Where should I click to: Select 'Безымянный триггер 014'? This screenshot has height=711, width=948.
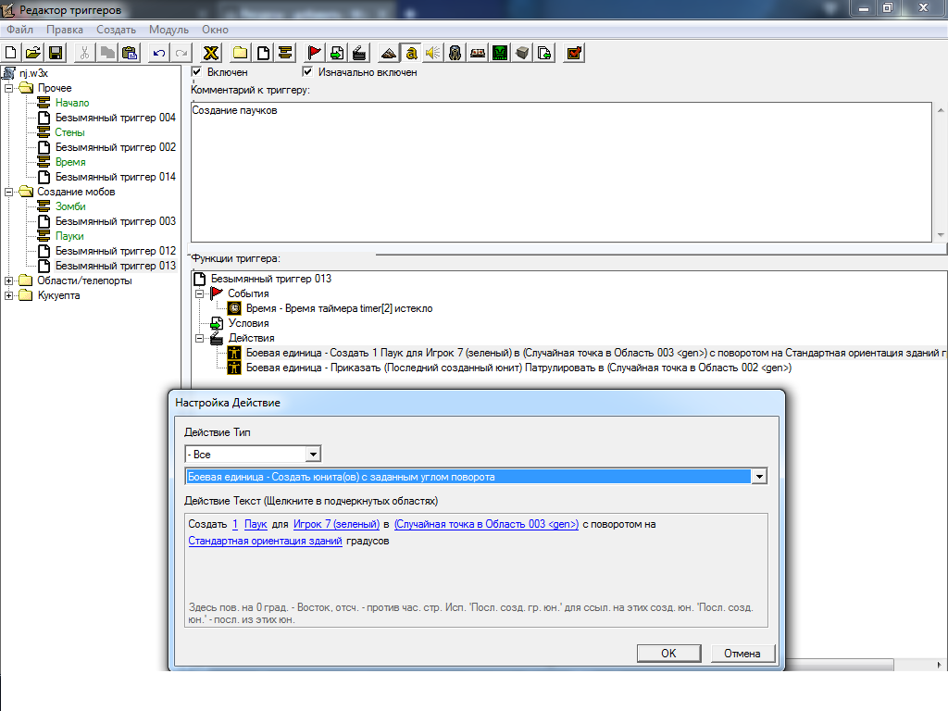116,177
